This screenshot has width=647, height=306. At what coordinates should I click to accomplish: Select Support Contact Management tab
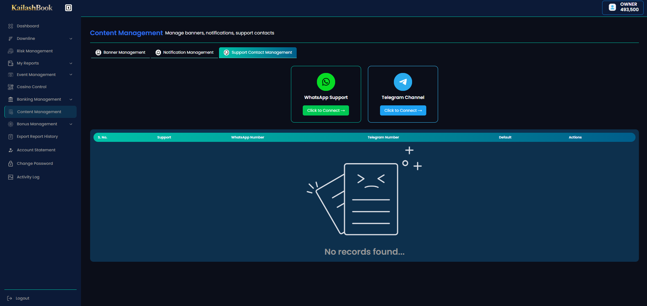(x=258, y=52)
